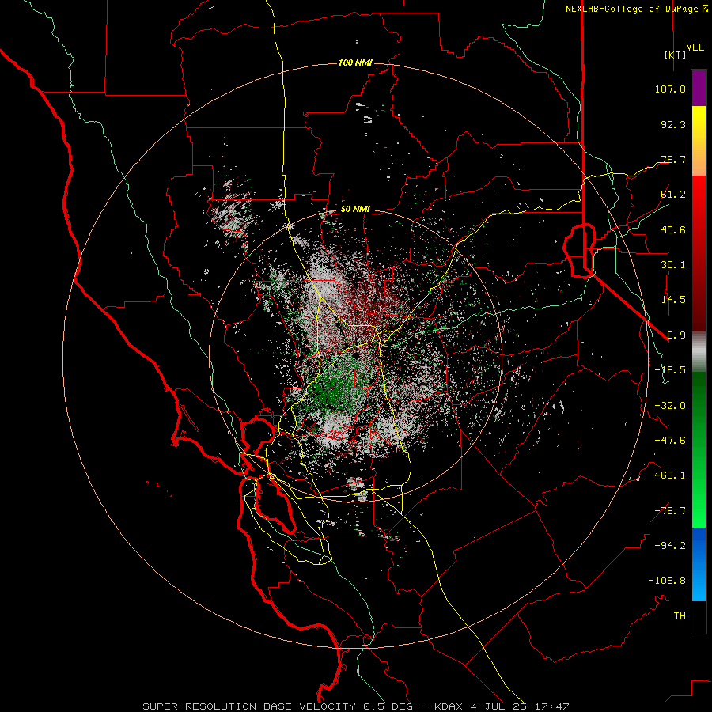
Task: Pick the blue segment of the color bar
Action: [x=699, y=563]
